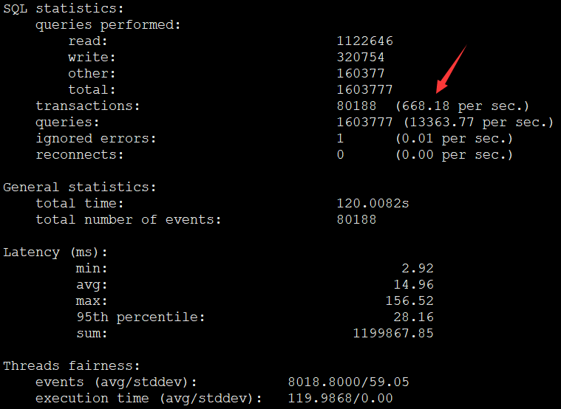Select the min latency value 2.92
This screenshot has height=409, width=561.
(417, 268)
